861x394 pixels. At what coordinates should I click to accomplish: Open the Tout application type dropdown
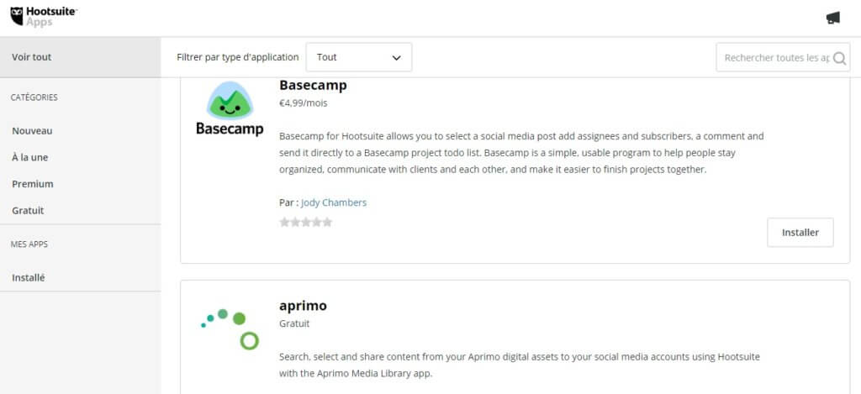(x=359, y=57)
